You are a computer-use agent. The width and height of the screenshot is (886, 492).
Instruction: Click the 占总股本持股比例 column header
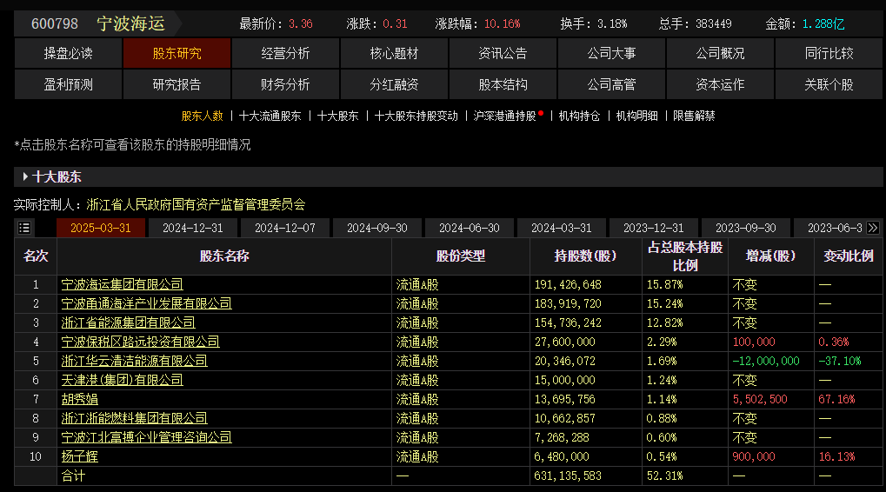coord(685,256)
